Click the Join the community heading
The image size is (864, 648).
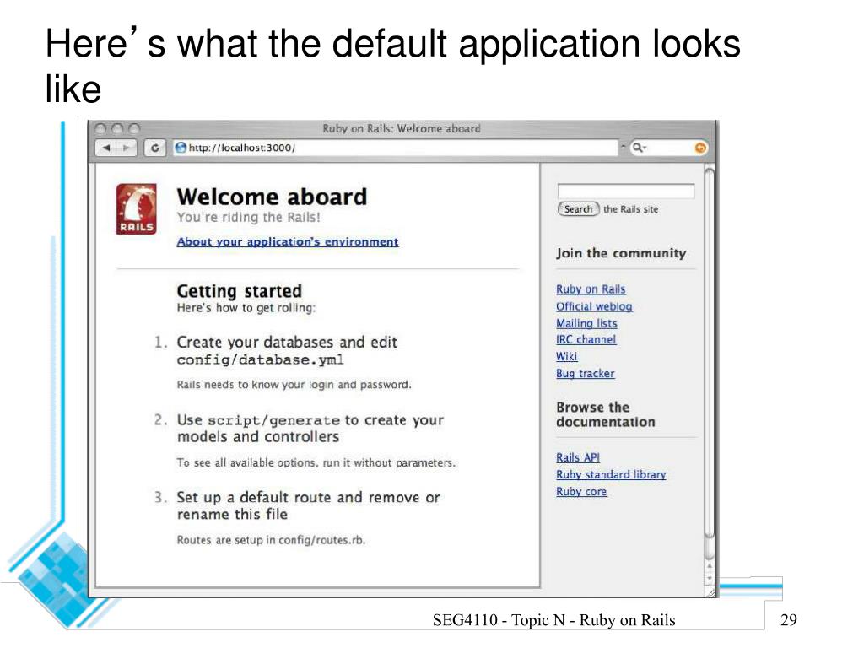tap(621, 253)
